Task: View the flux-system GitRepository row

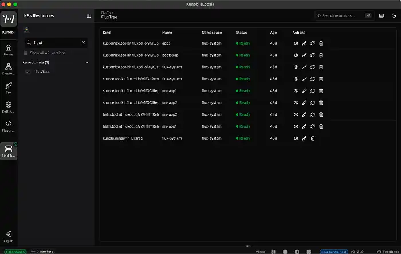Action: (x=296, y=79)
